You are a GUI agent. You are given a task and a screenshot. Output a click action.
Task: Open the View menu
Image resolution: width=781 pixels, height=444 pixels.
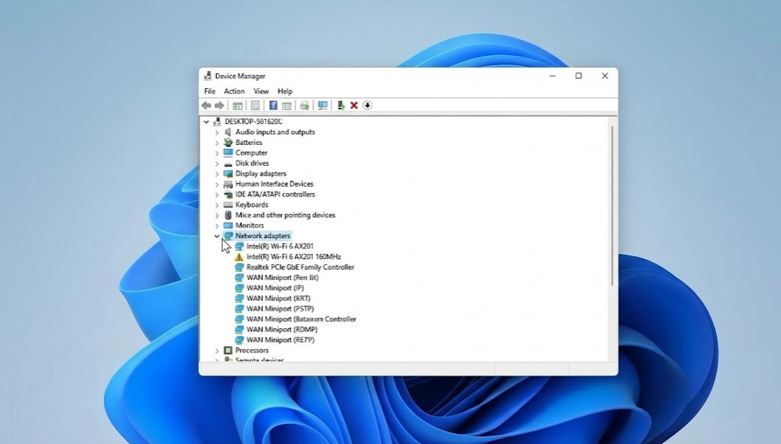point(261,92)
